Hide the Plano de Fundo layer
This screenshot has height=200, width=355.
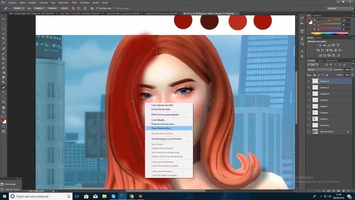(309, 131)
